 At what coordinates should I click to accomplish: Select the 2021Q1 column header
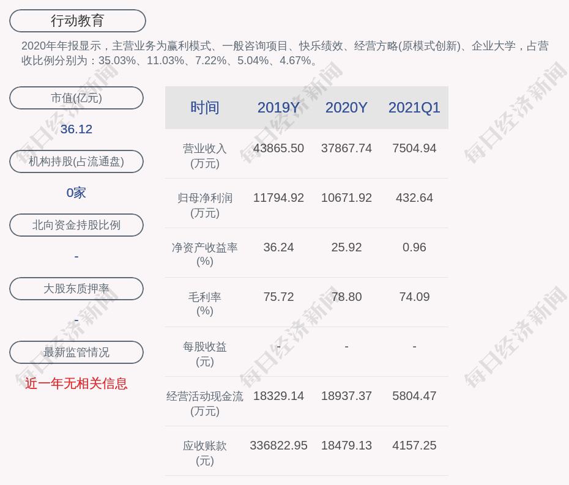(414, 108)
